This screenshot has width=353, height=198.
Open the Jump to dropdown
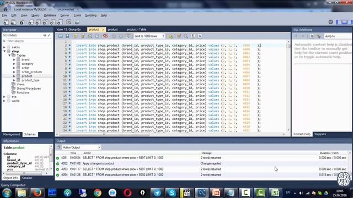pyautogui.click(x=338, y=36)
